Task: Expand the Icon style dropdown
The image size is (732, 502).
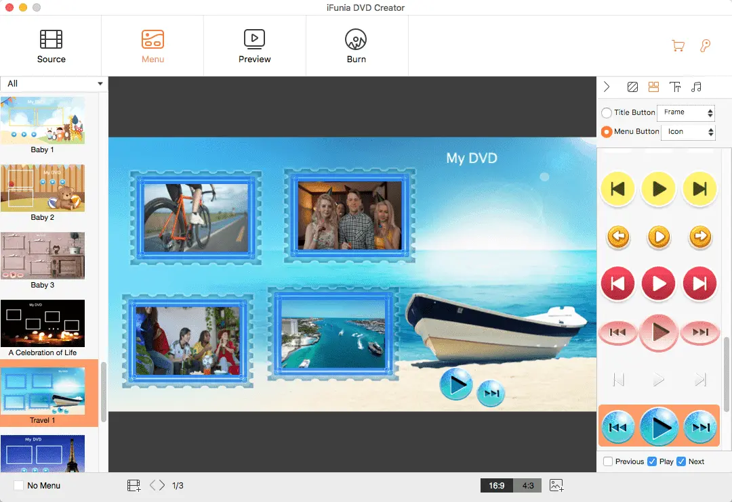Action: click(x=688, y=132)
